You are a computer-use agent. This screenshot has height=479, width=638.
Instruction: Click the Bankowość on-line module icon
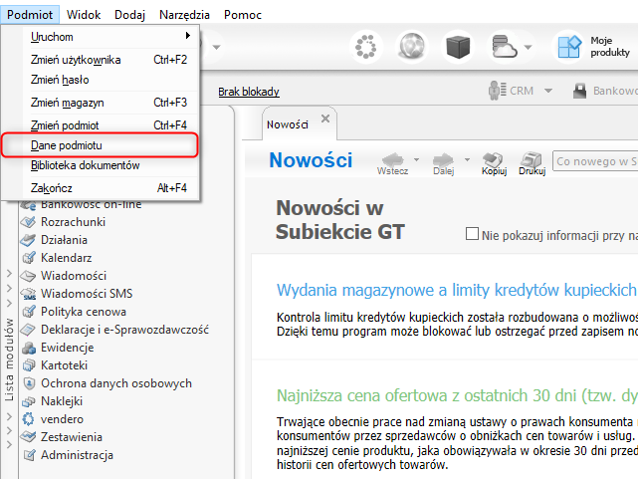(x=29, y=205)
